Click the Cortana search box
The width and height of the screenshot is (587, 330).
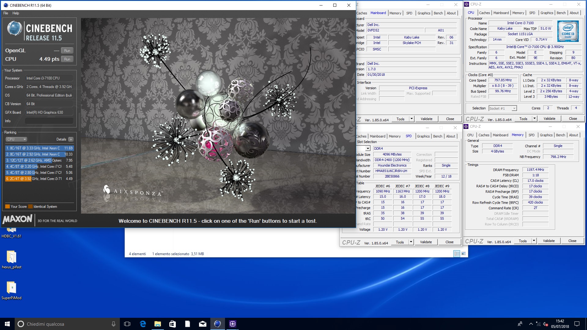67,324
